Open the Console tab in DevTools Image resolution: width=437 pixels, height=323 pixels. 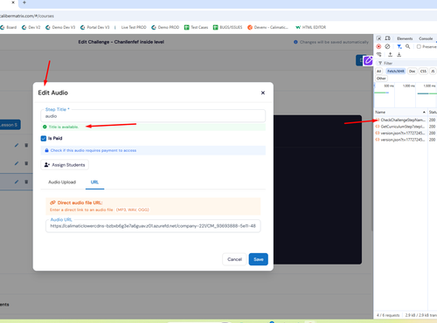pyautogui.click(x=426, y=38)
